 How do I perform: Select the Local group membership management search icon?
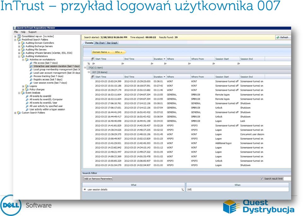31,69
